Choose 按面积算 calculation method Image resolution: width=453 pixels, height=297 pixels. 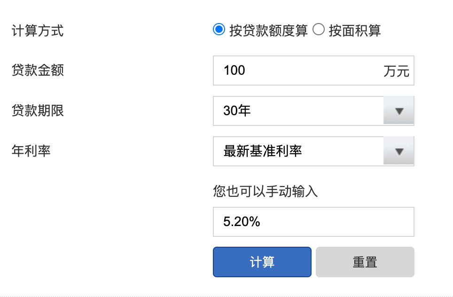pos(319,30)
